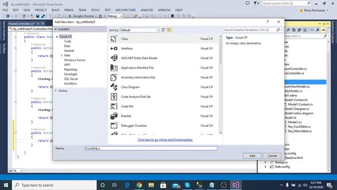The image size is (337, 190).
Task: Pick the Application Manifest File icon
Action: click(114, 68)
